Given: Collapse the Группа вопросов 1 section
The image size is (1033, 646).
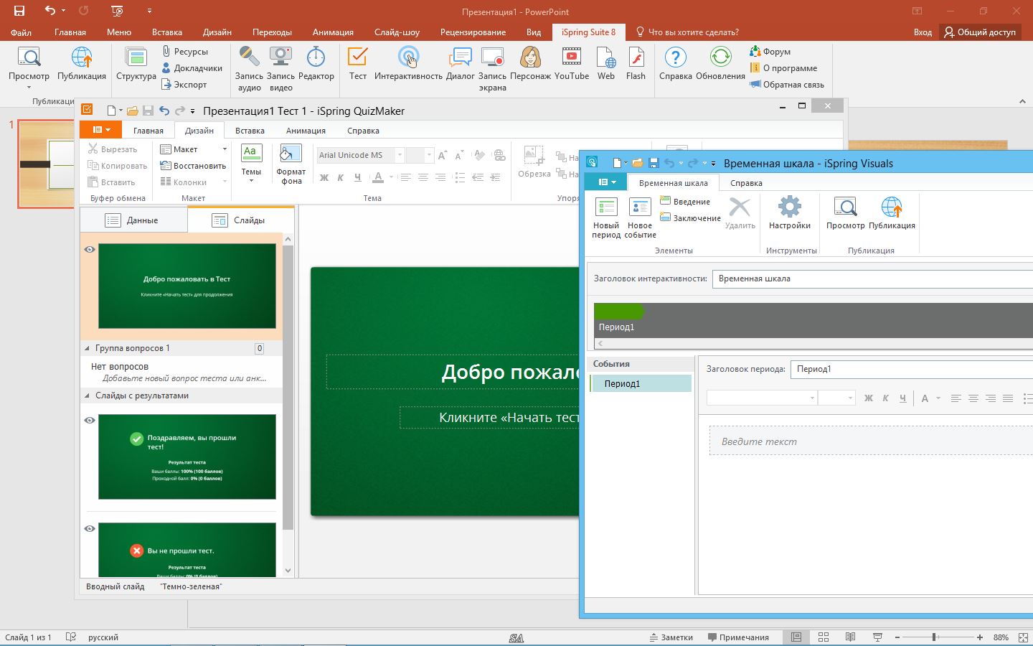Looking at the screenshot, I should (x=88, y=348).
